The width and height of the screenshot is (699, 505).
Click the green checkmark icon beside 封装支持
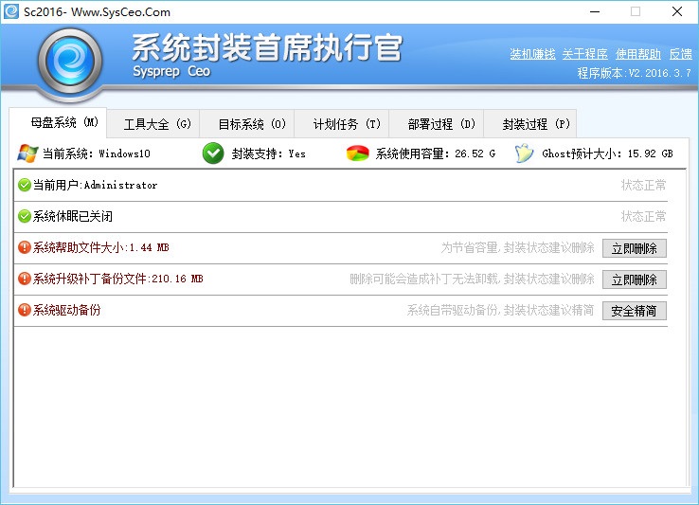click(213, 153)
